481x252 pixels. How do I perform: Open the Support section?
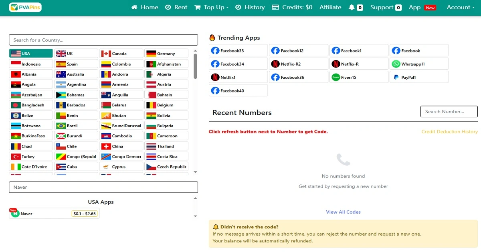[386, 7]
